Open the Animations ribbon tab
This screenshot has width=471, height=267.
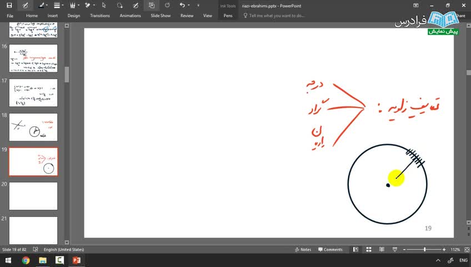[130, 16]
